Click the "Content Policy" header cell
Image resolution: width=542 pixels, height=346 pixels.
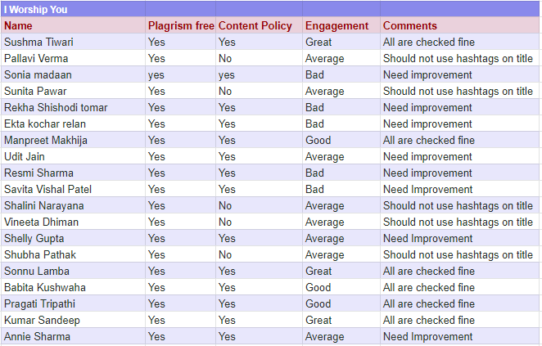point(255,25)
